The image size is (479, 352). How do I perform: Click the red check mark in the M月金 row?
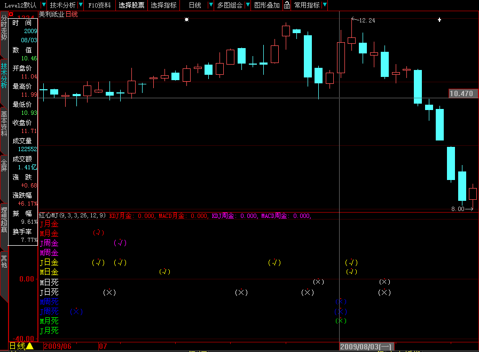click(98, 233)
